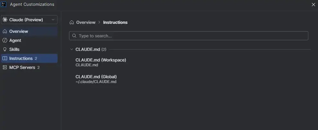Click the MCP Servers count badge 2
Viewport: 318px width, 130px height.
click(x=39, y=68)
